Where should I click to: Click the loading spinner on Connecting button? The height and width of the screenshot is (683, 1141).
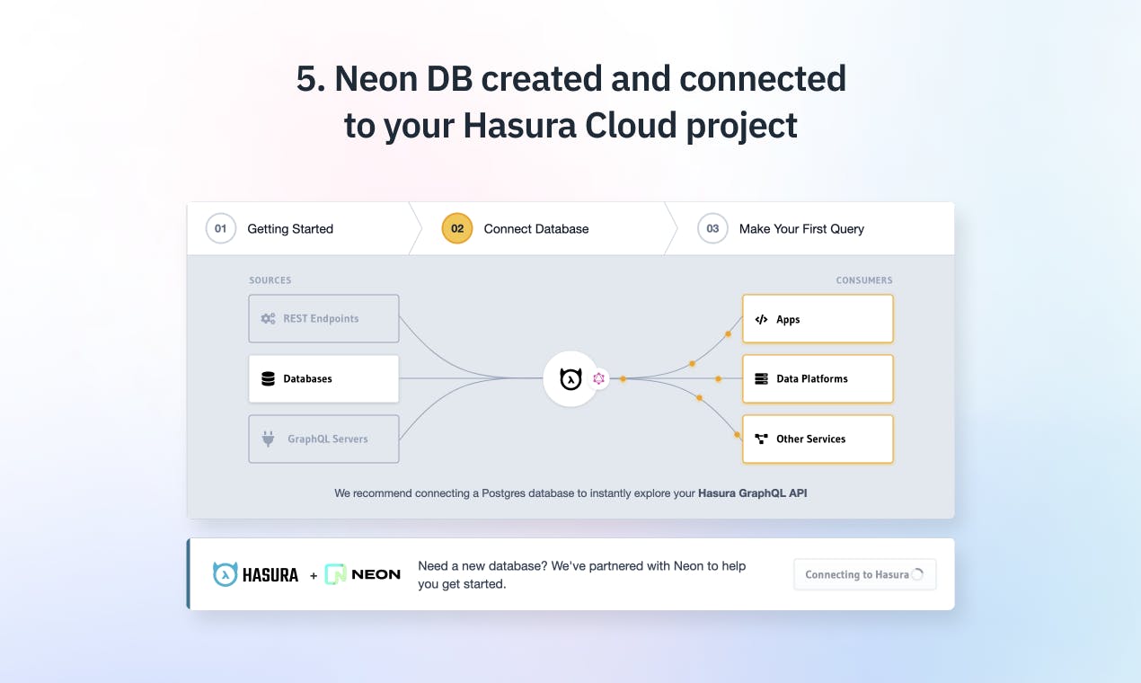click(917, 574)
